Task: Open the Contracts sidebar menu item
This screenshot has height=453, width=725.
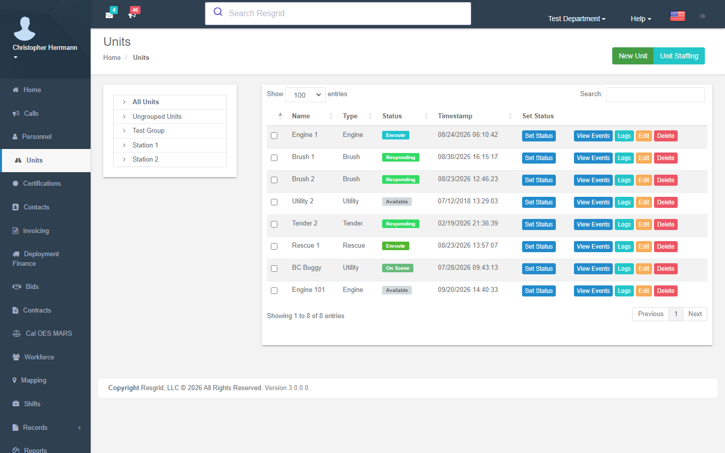Action: pyautogui.click(x=45, y=310)
